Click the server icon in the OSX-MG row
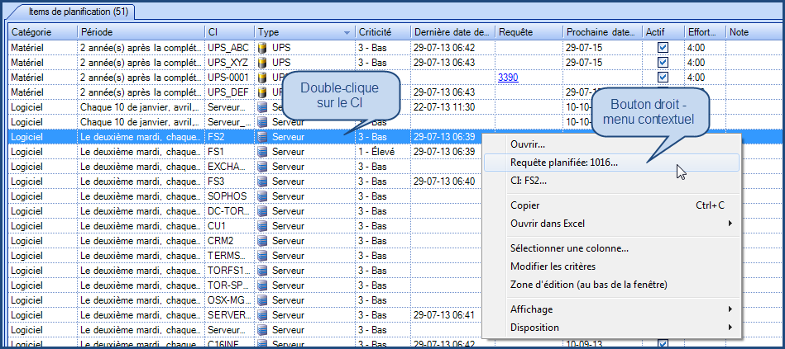This screenshot has height=349, width=785. 263,300
